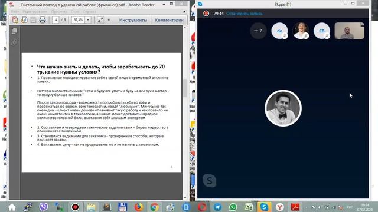The height and width of the screenshot is (212, 378).
Task: Click the volume speaker icon in the system tray
Action: 320,207
